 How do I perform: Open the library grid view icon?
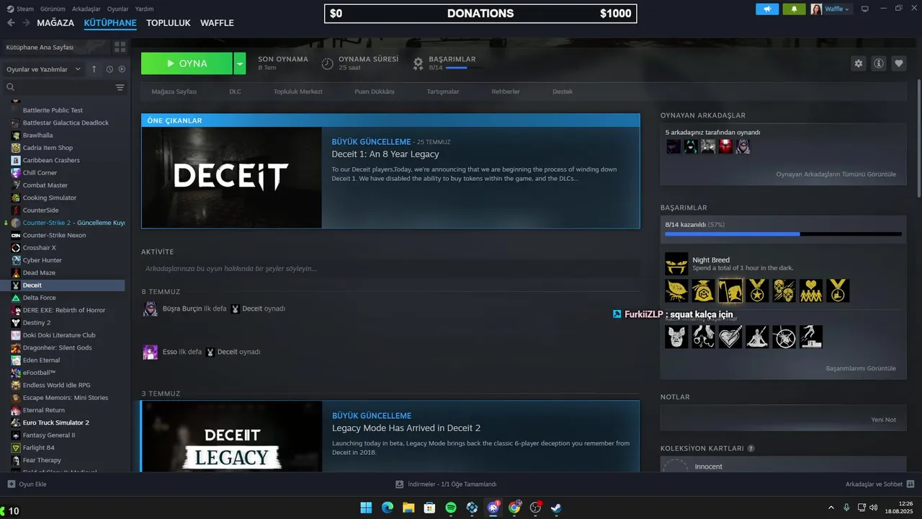[x=120, y=47]
